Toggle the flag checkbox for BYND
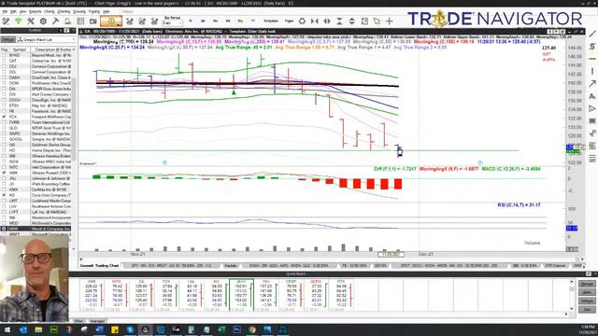Viewport: 598px width, 336px height. pos(4,55)
